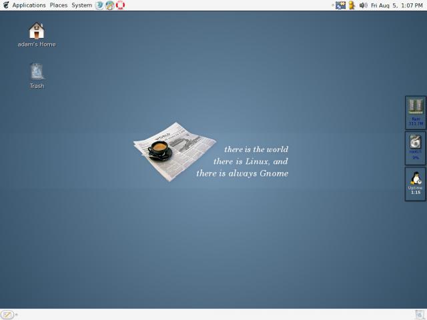Click the clock showing Fri Aug 5, 1:07 PM
The width and height of the screenshot is (427, 320).
tap(397, 5)
